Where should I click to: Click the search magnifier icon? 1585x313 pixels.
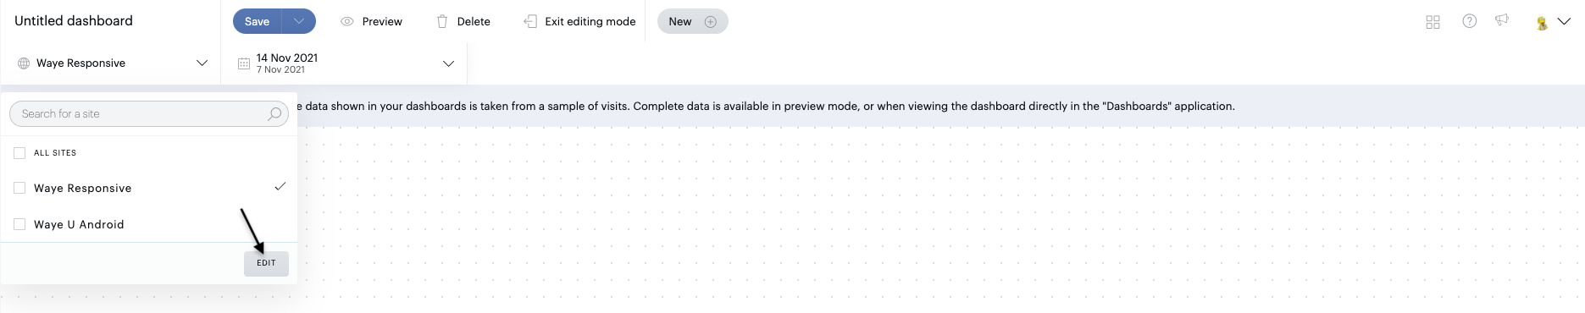point(274,114)
